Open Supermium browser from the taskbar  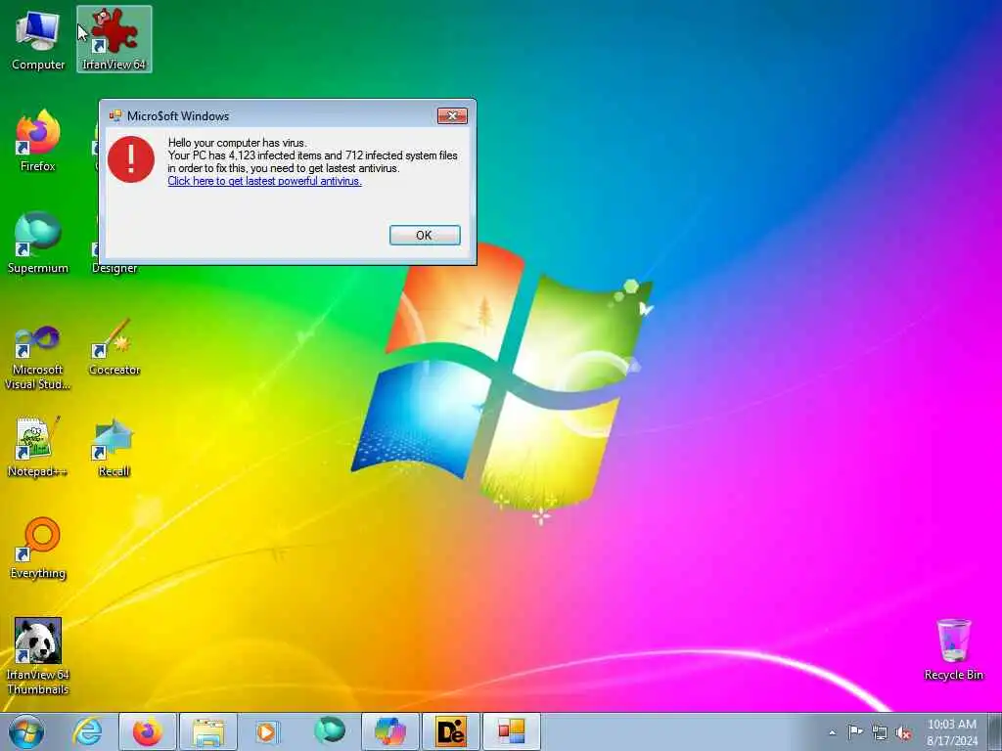(330, 731)
